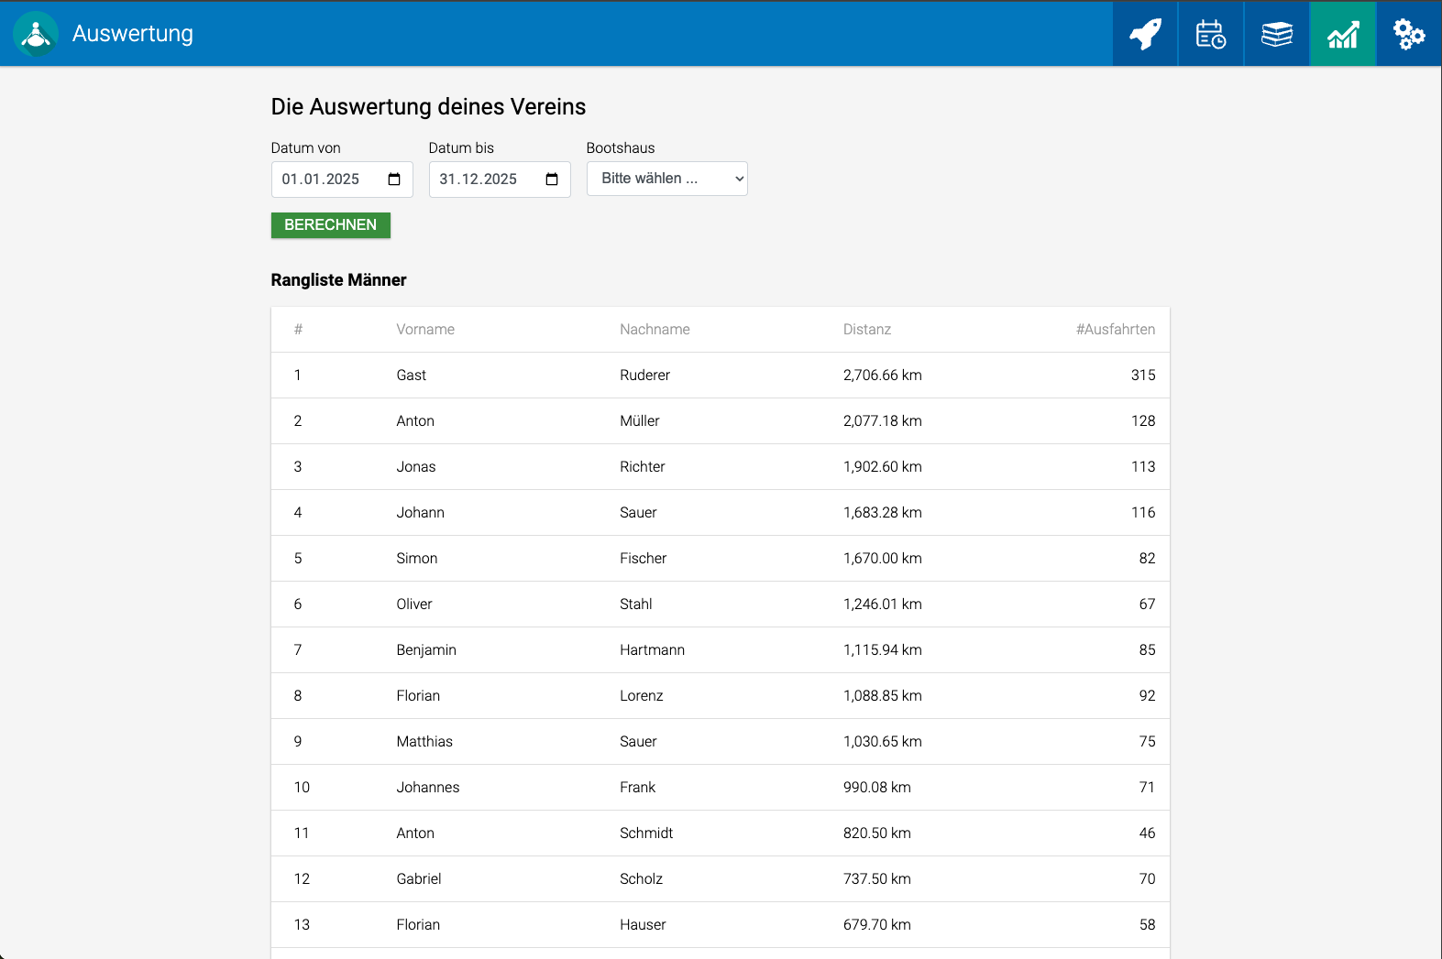Click the Distanz column header
Image resolution: width=1442 pixels, height=959 pixels.
[x=866, y=330]
